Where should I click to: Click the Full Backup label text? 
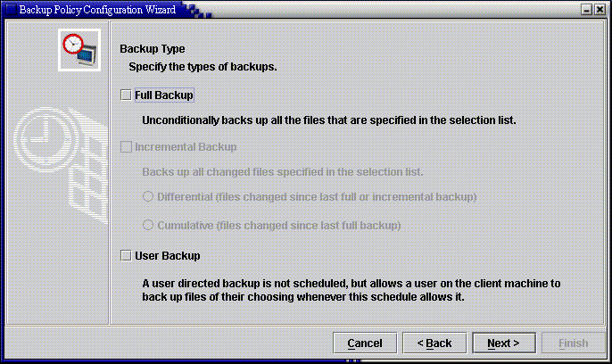pyautogui.click(x=164, y=95)
